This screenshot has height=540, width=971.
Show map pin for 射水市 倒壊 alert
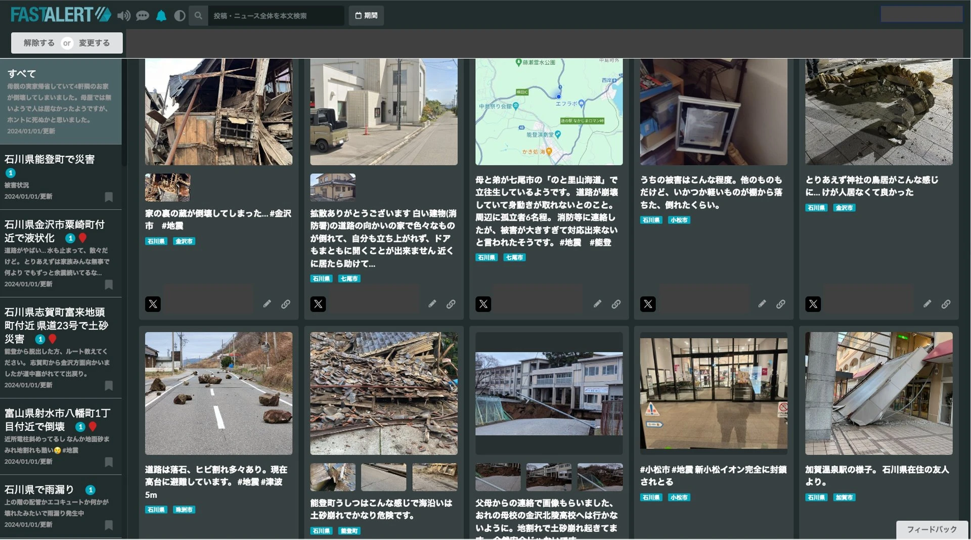click(x=93, y=427)
